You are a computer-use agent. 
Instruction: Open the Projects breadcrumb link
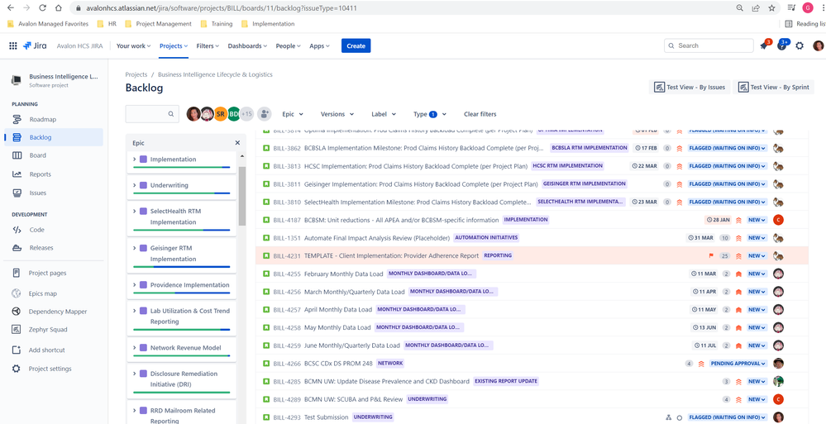(136, 74)
